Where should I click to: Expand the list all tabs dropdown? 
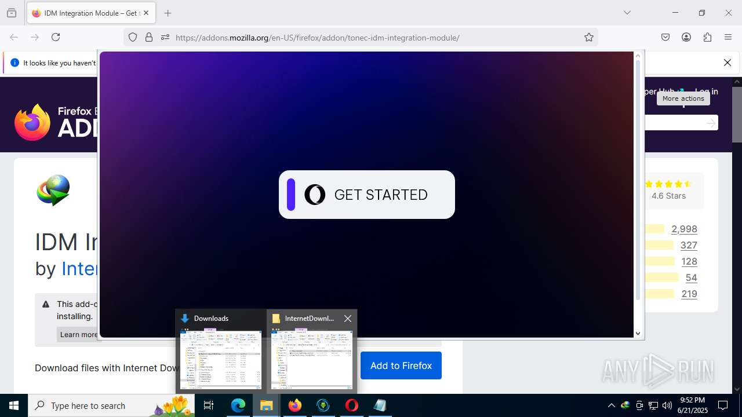coord(627,13)
